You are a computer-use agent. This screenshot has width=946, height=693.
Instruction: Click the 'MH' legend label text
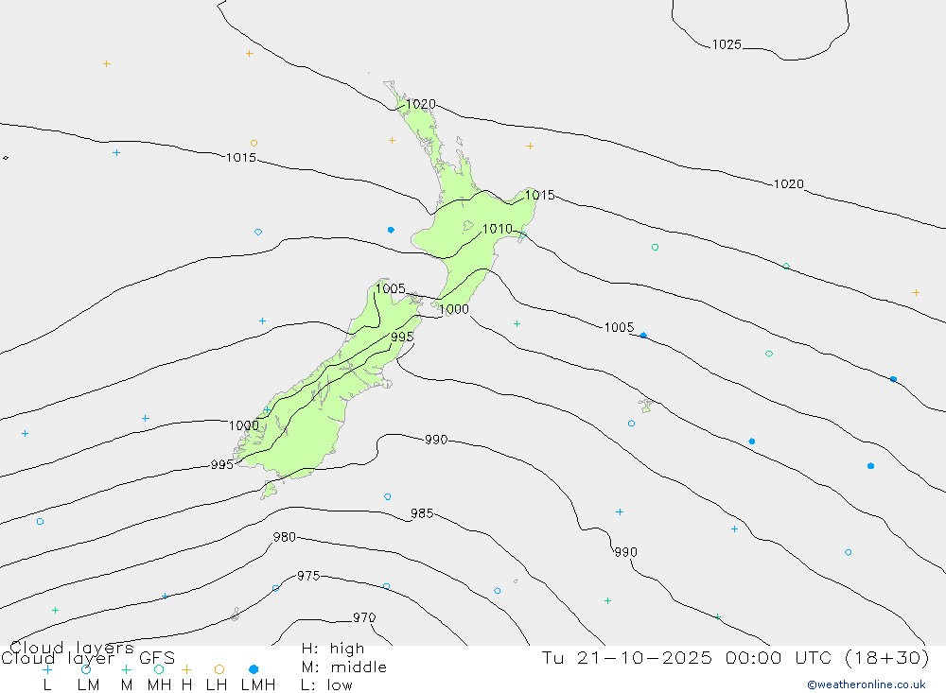click(x=159, y=685)
